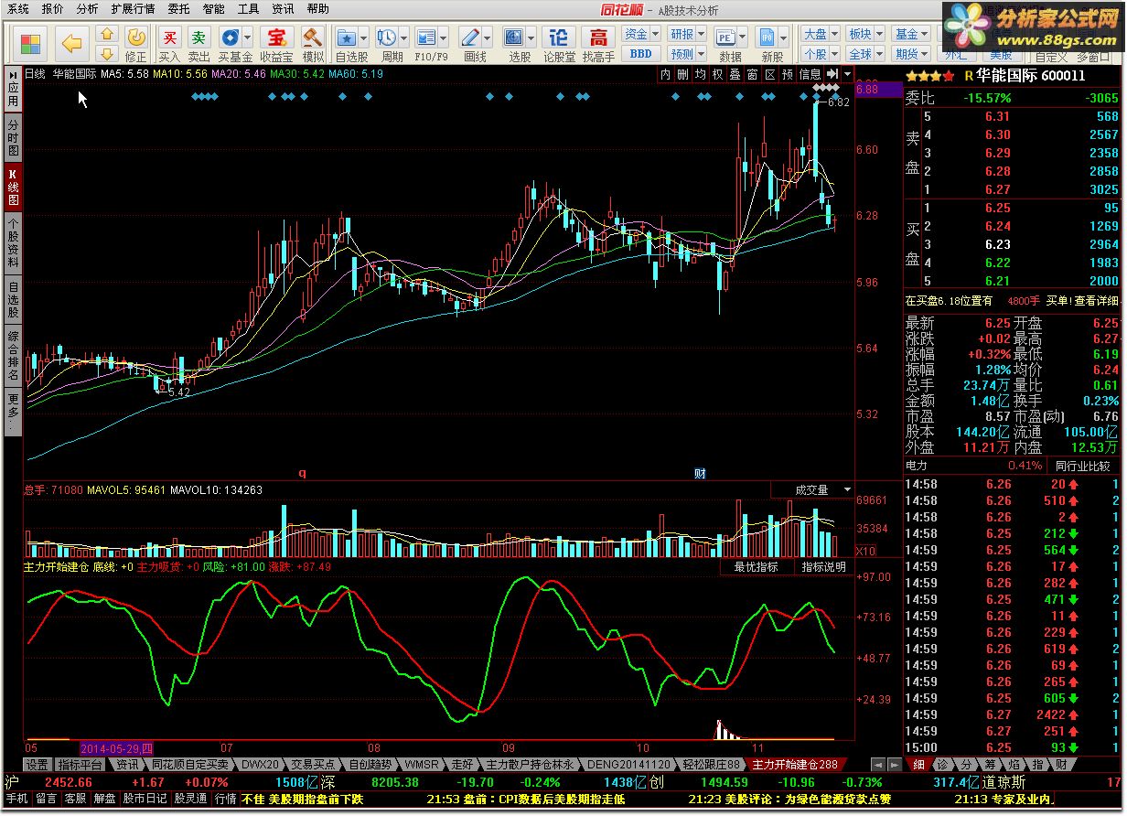Expand the 周期 dropdown arrow

coord(403,38)
